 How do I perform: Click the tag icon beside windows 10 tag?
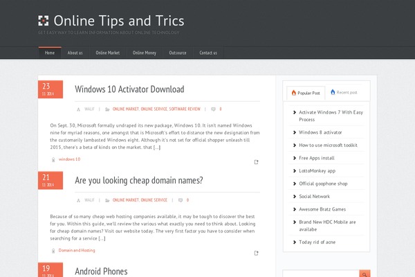pyautogui.click(x=53, y=159)
